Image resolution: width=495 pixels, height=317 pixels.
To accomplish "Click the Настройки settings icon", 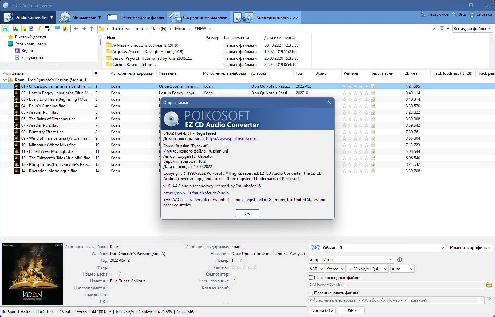I will pos(423,14).
